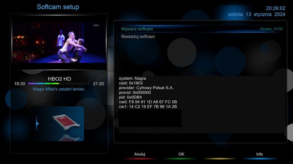Click the green OK button
Screen dimensions: 293x164
(181, 154)
